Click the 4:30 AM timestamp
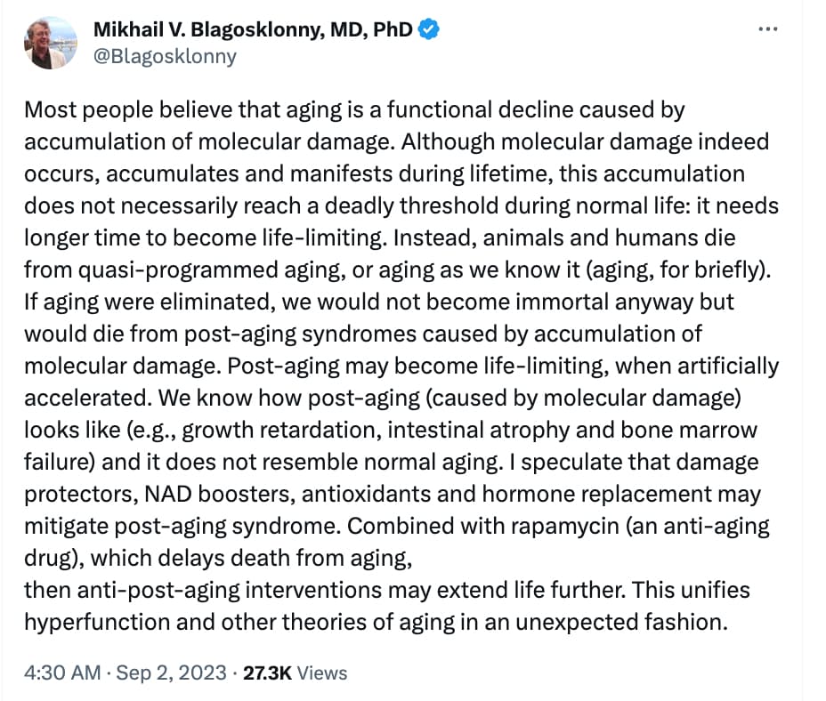Image resolution: width=826 pixels, height=701 pixels. tap(62, 673)
